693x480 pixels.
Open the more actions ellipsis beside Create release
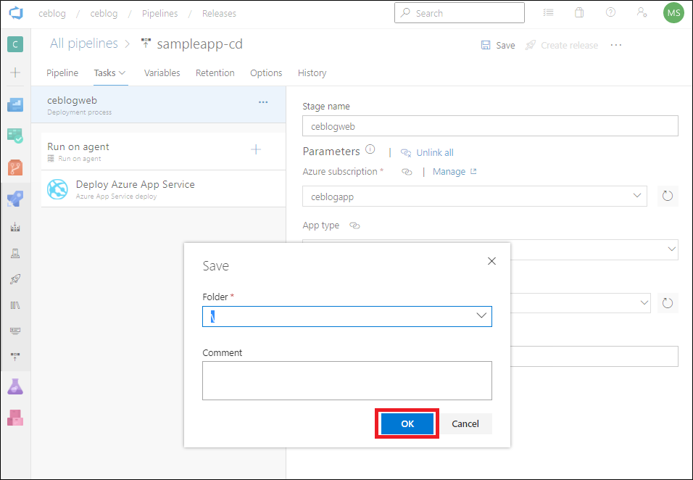click(x=616, y=45)
